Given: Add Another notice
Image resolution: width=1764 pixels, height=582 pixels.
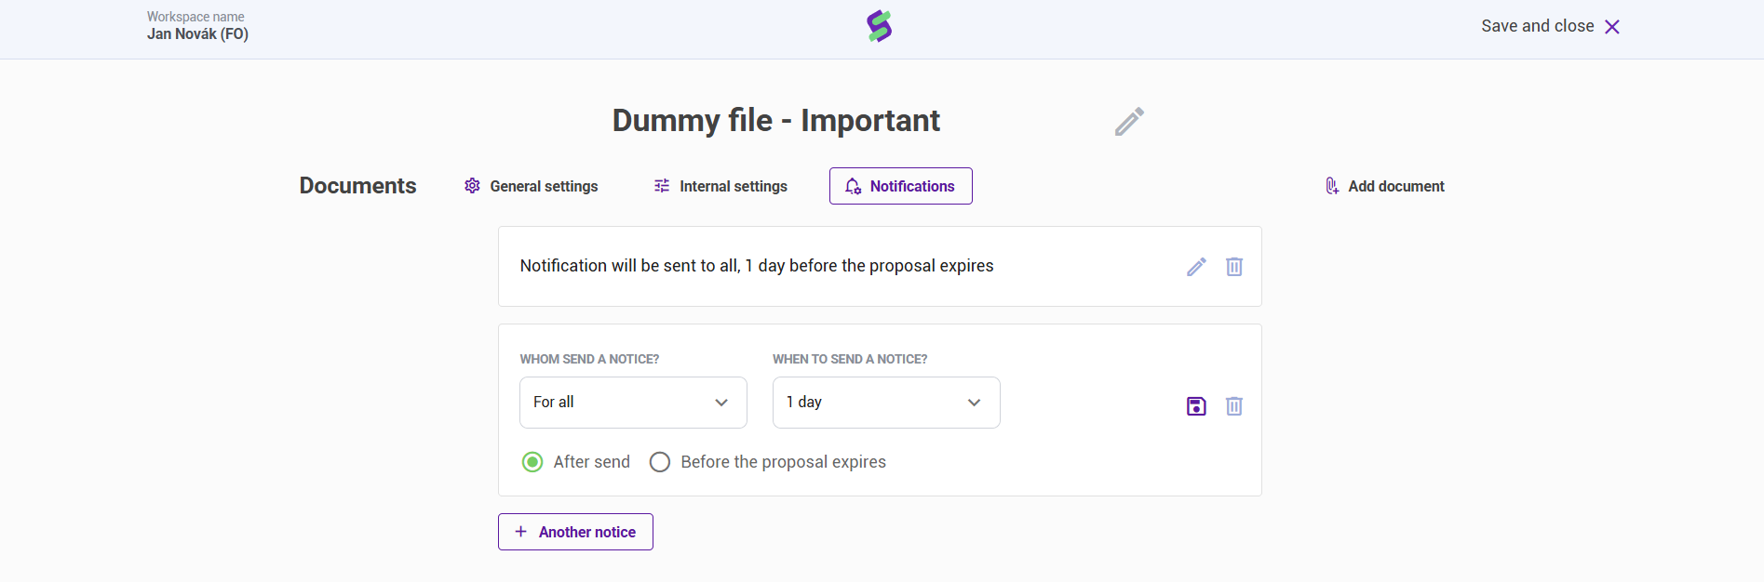Looking at the screenshot, I should (x=575, y=532).
